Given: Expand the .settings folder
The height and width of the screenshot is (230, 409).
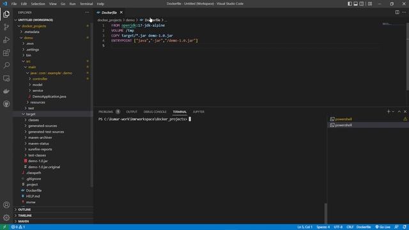Looking at the screenshot, I should coord(53,50).
